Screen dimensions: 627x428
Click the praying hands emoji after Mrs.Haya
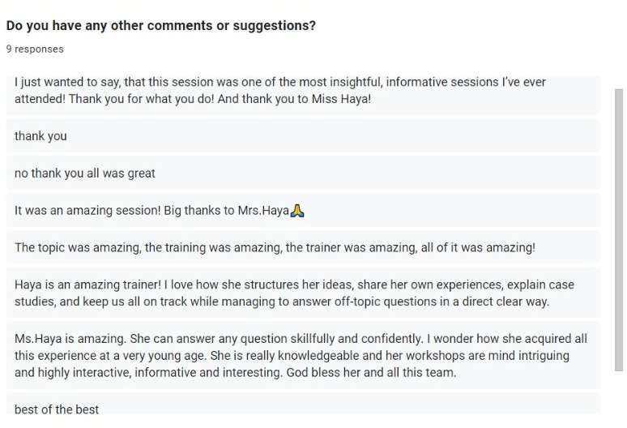[297, 211]
